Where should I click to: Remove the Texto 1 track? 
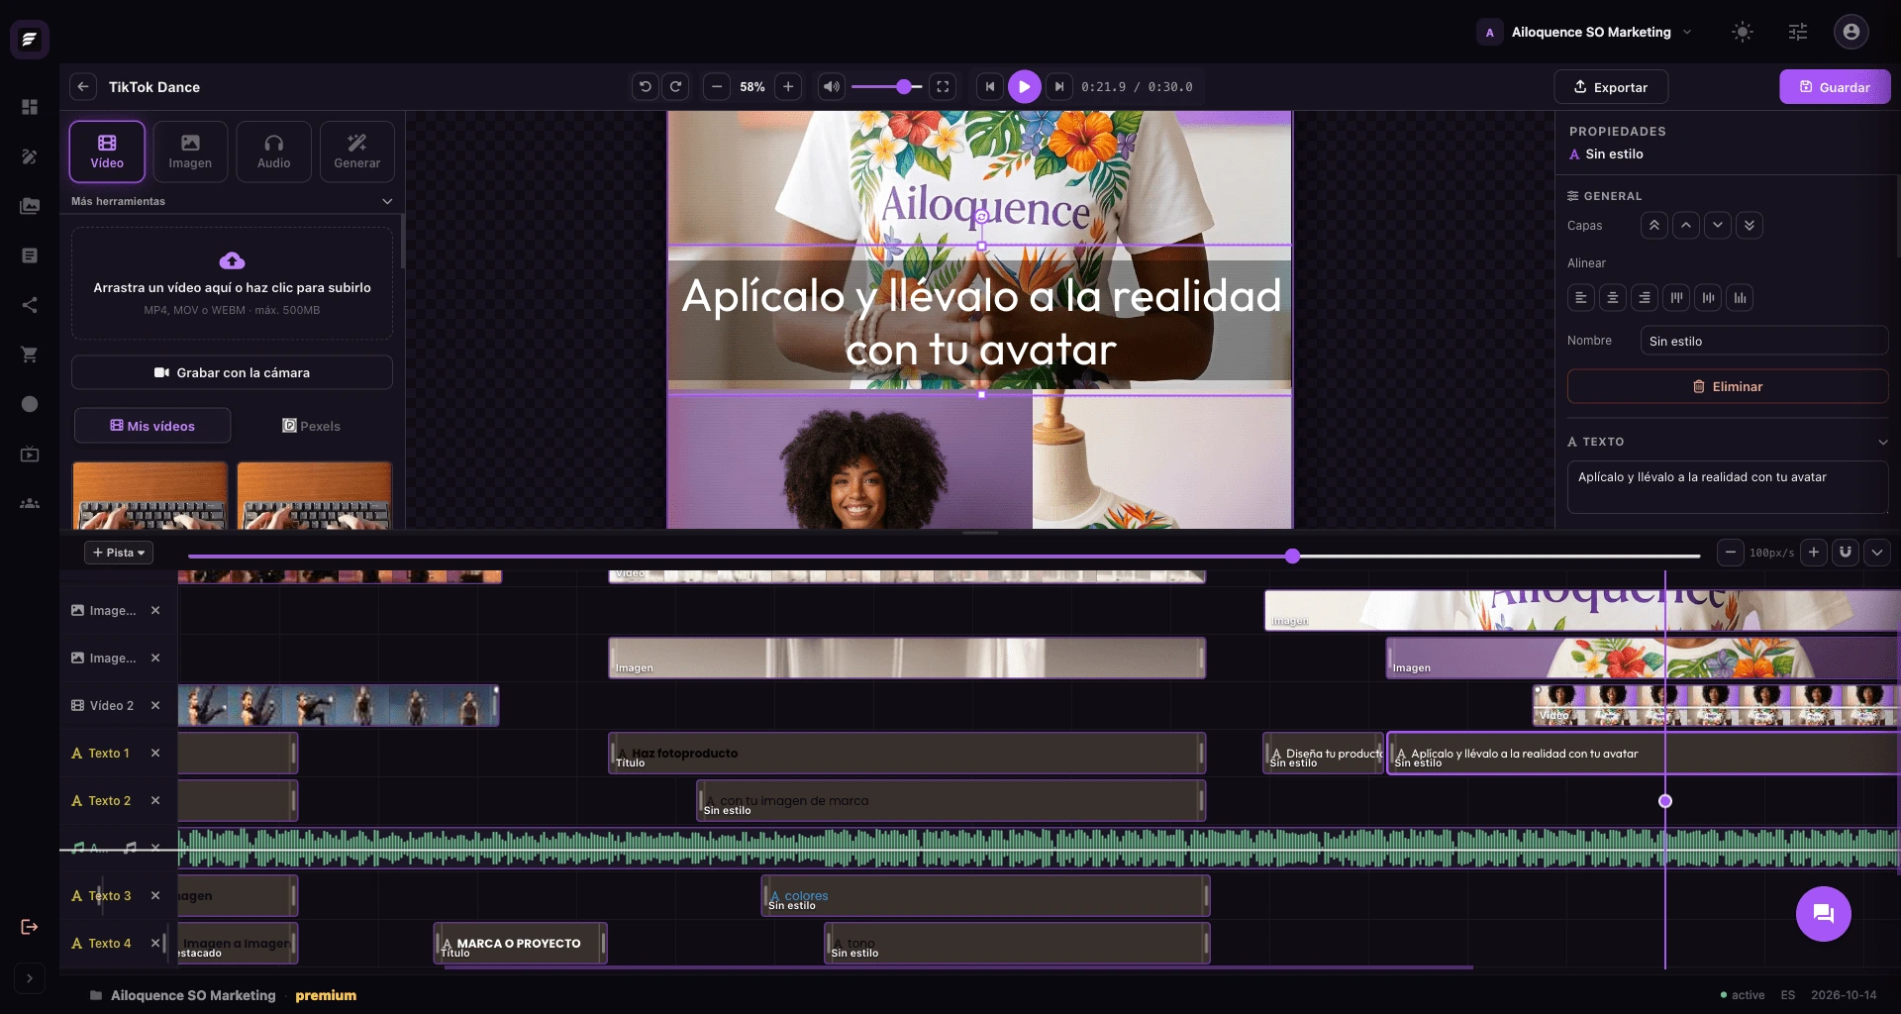click(x=155, y=753)
